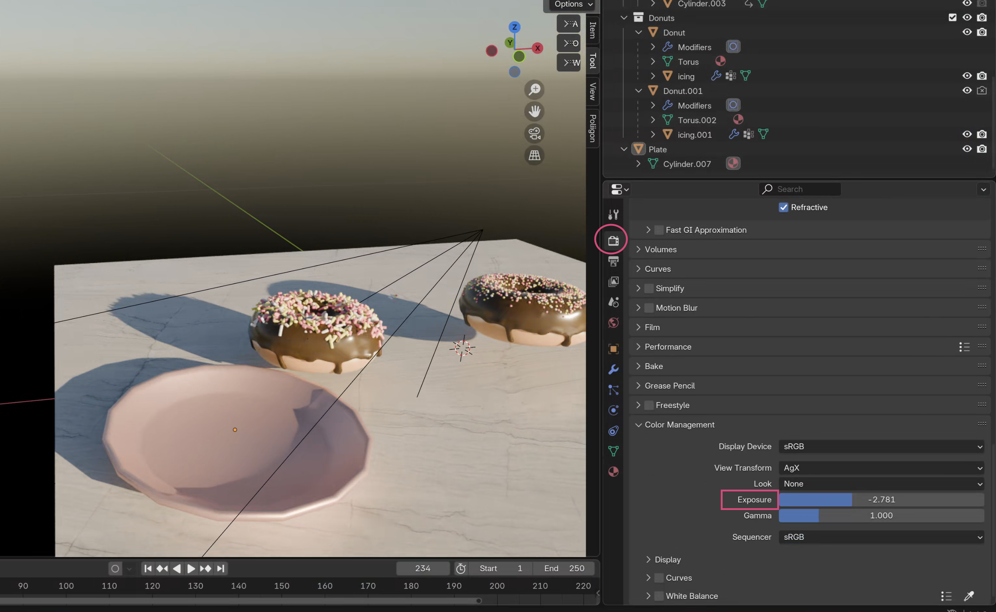The height and width of the screenshot is (612, 996).
Task: Uncheck the Refractive checkbox
Action: click(783, 208)
